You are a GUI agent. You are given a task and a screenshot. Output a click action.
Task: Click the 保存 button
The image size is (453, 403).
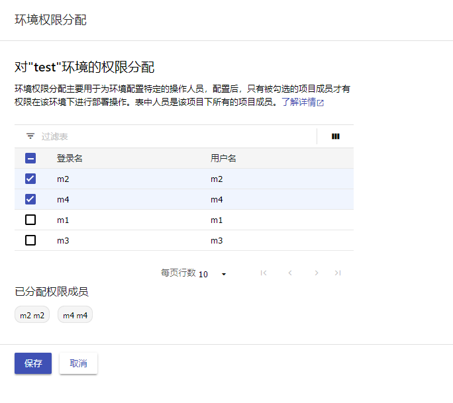click(33, 363)
